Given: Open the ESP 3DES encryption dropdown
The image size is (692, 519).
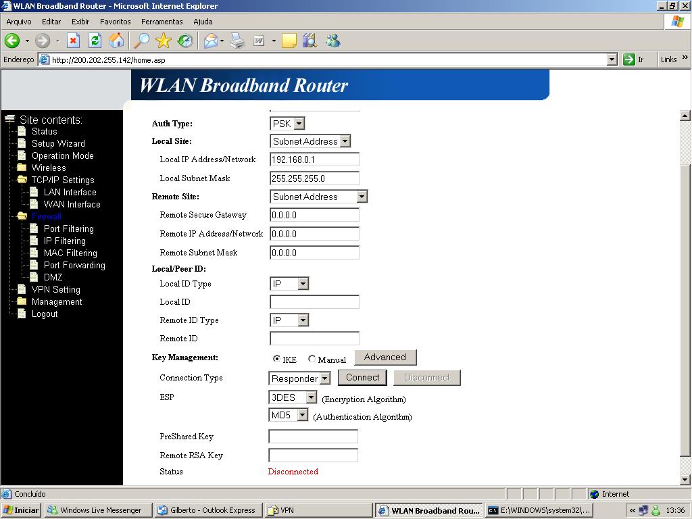Looking at the screenshot, I should click(293, 397).
